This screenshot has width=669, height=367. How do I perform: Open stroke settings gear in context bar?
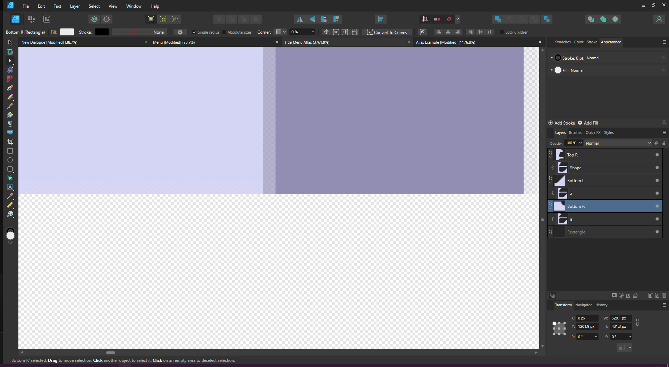pyautogui.click(x=180, y=32)
